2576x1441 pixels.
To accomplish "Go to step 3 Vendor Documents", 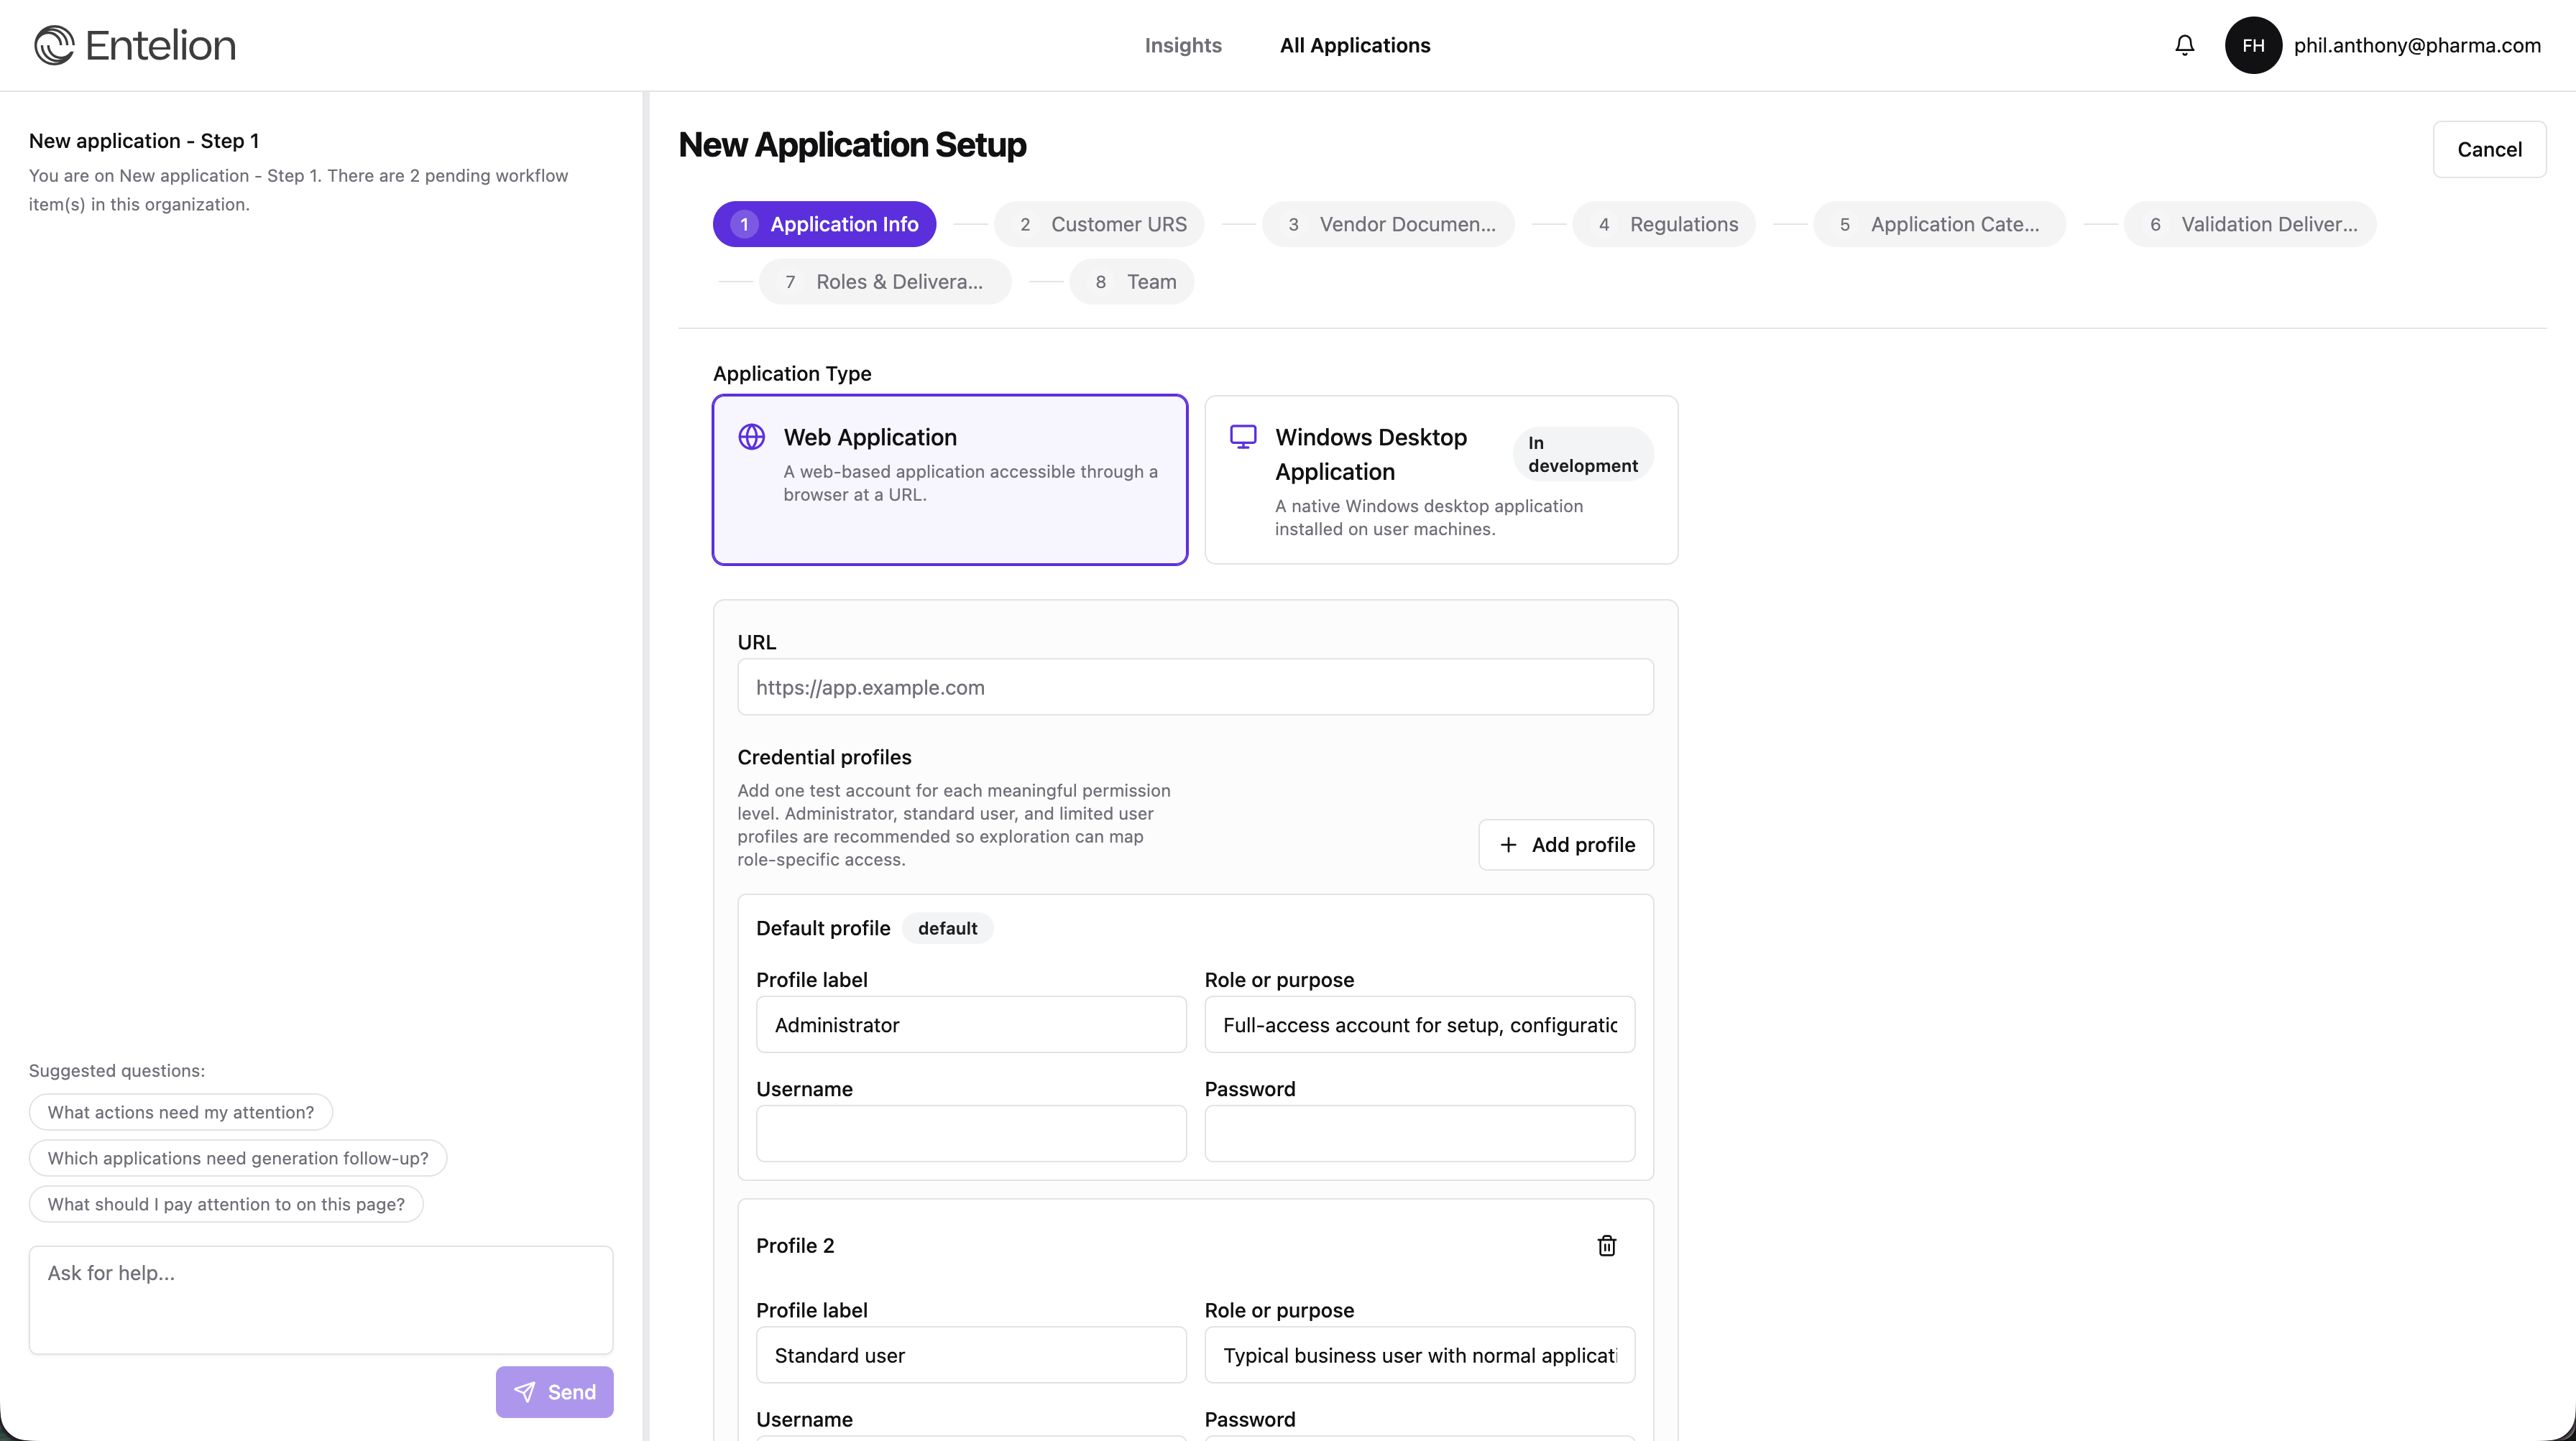I will 1388,224.
